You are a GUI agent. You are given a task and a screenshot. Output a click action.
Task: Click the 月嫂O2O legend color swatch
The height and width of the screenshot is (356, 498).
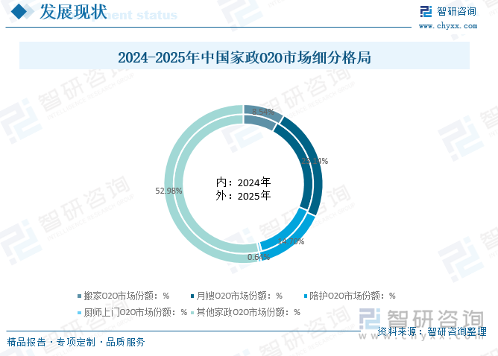coord(192,296)
